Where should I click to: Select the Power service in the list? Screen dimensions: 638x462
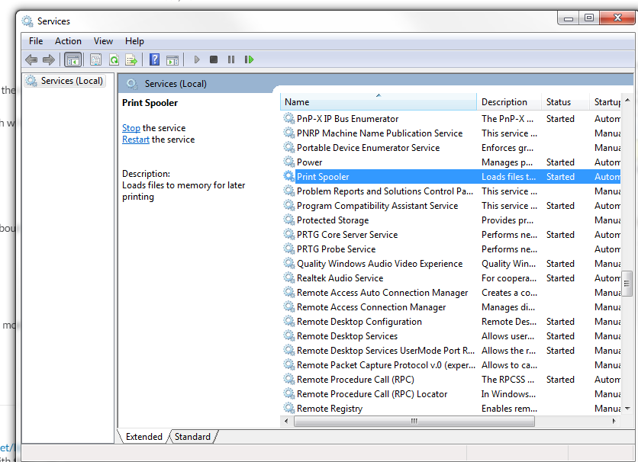click(308, 162)
